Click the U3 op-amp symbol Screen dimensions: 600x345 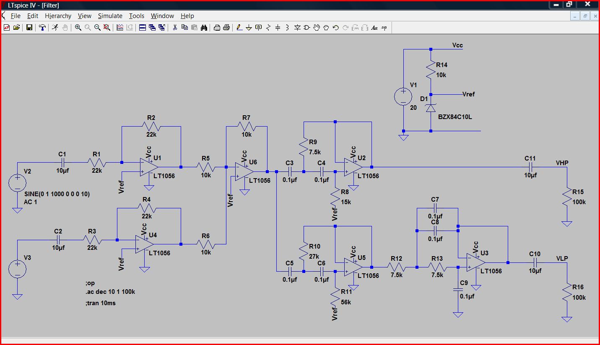pos(475,262)
